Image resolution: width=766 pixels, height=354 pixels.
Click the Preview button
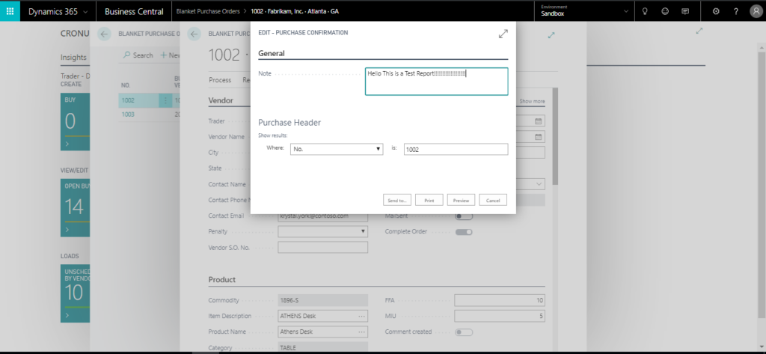pos(461,200)
